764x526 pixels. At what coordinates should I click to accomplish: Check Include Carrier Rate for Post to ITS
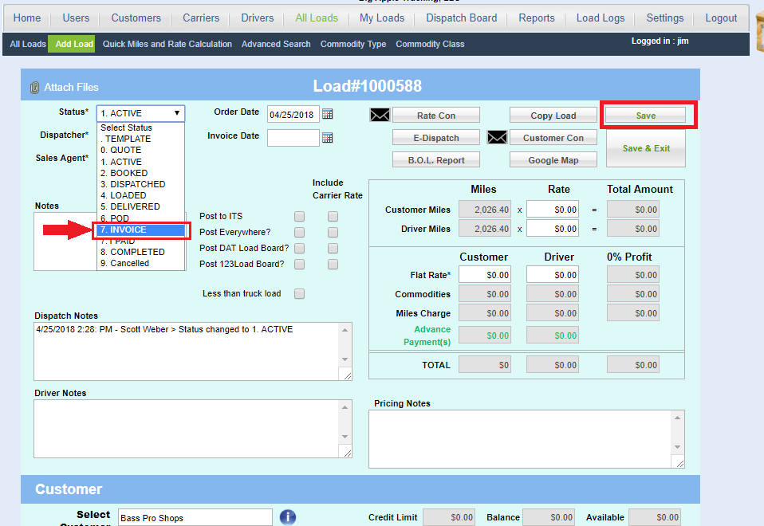[x=333, y=216]
